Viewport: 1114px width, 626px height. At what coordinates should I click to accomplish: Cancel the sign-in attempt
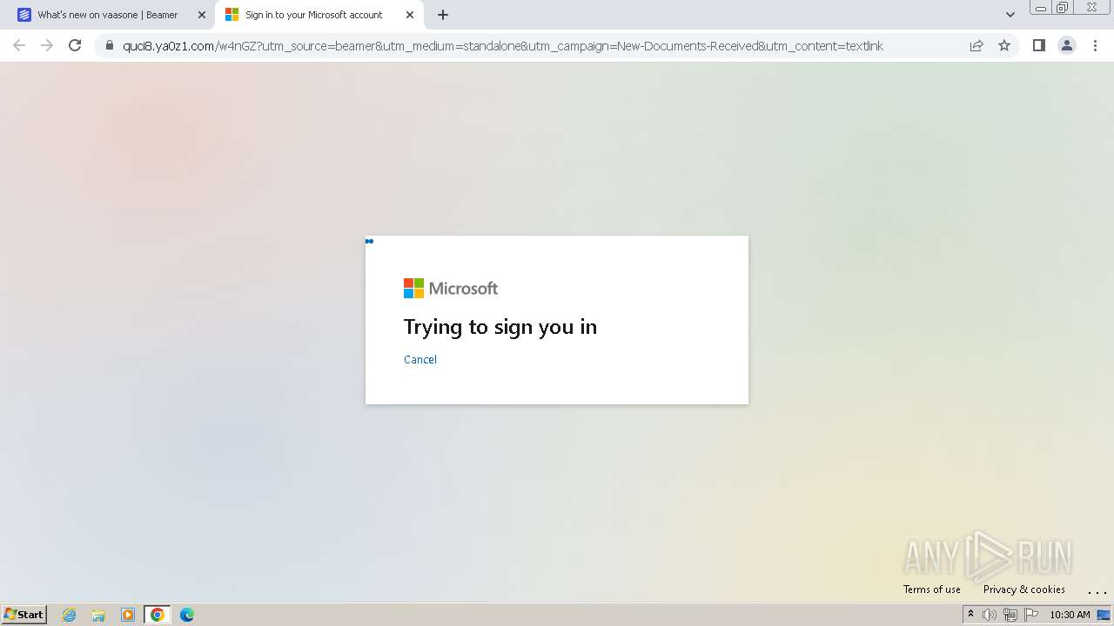point(420,359)
